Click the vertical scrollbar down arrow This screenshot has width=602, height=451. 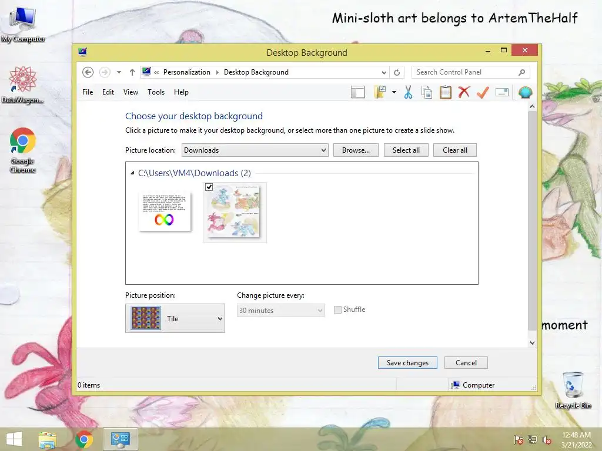[x=532, y=343]
